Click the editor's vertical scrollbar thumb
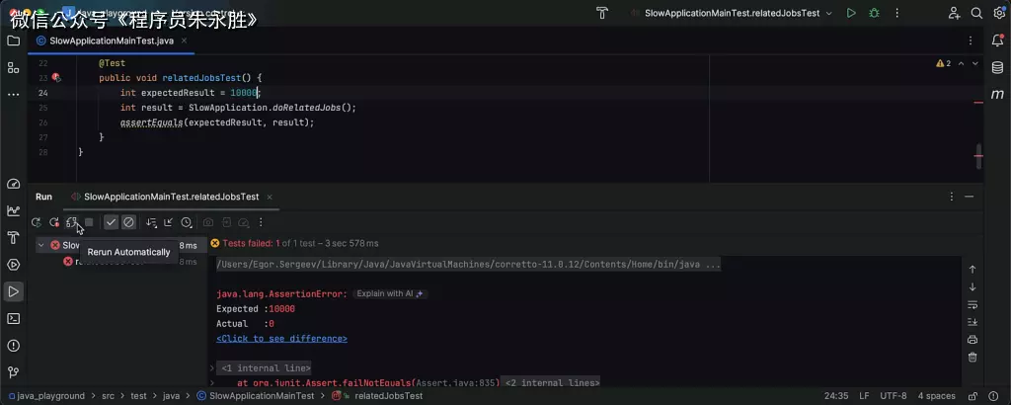 point(979,154)
